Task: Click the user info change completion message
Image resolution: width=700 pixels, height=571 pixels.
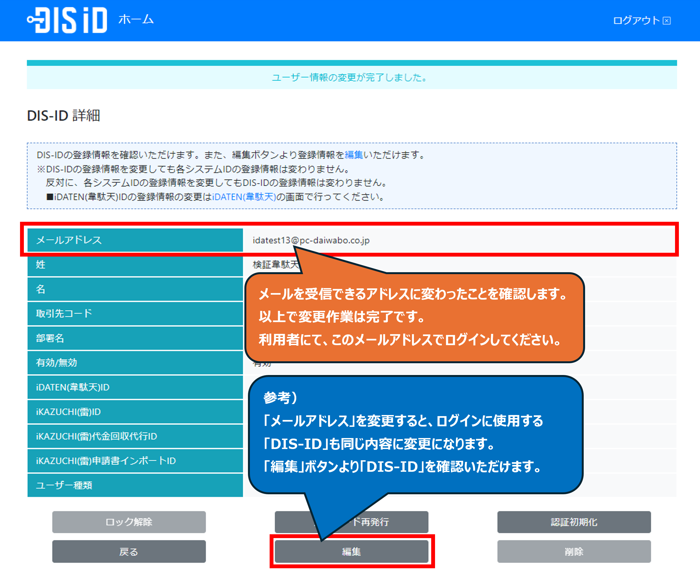Action: pos(349,78)
